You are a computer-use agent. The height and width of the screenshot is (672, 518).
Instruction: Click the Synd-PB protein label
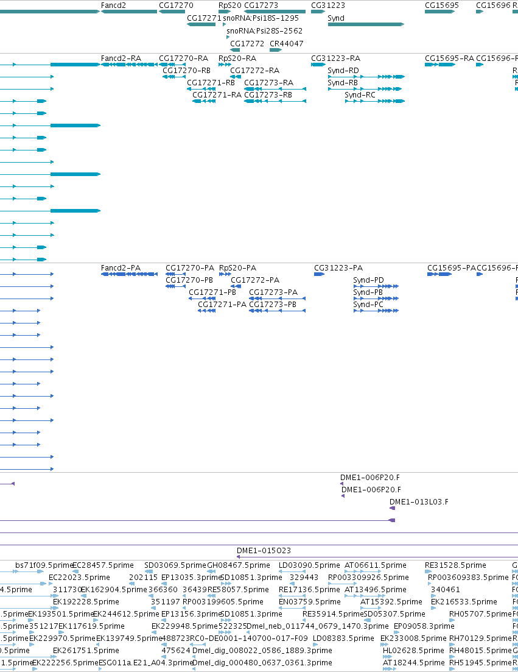(x=368, y=292)
